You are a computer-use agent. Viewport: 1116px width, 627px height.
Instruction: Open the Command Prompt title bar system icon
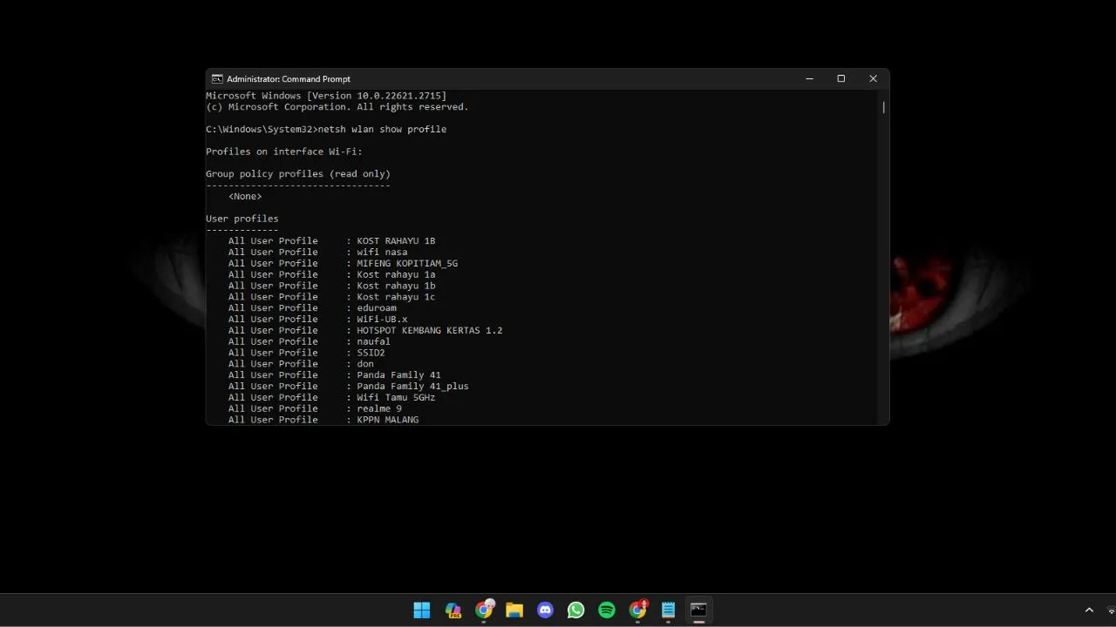(217, 79)
